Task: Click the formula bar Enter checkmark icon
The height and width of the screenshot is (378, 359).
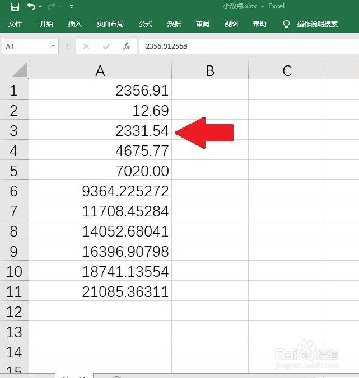Action: point(106,46)
